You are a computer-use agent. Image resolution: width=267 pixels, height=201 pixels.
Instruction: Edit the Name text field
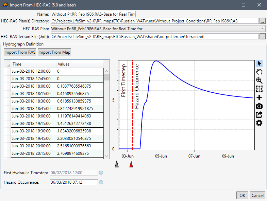click(x=93, y=14)
